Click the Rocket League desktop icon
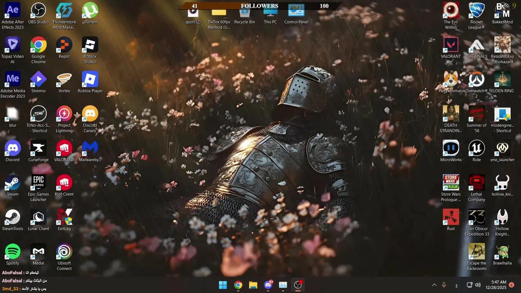This screenshot has width=521, height=293. [x=476, y=16]
